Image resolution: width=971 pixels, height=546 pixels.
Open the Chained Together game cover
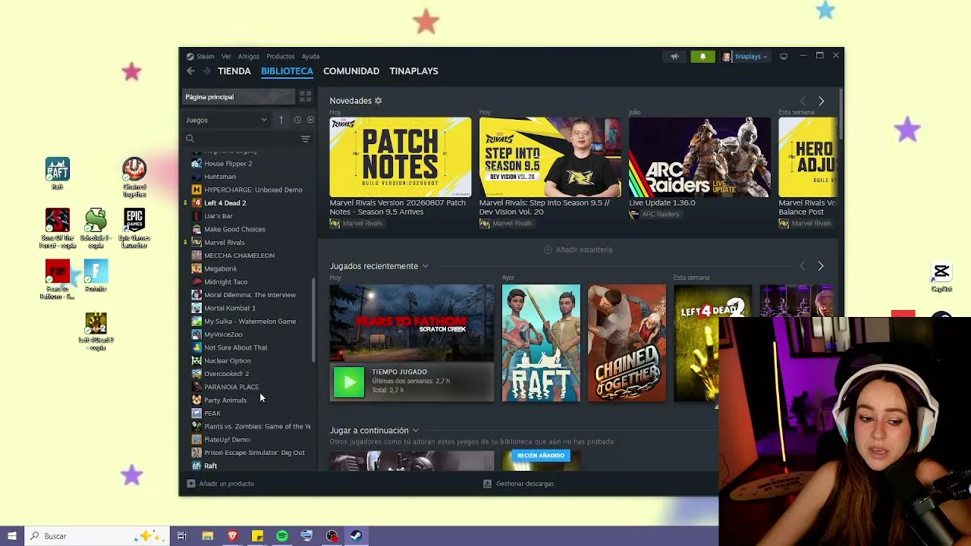[627, 343]
